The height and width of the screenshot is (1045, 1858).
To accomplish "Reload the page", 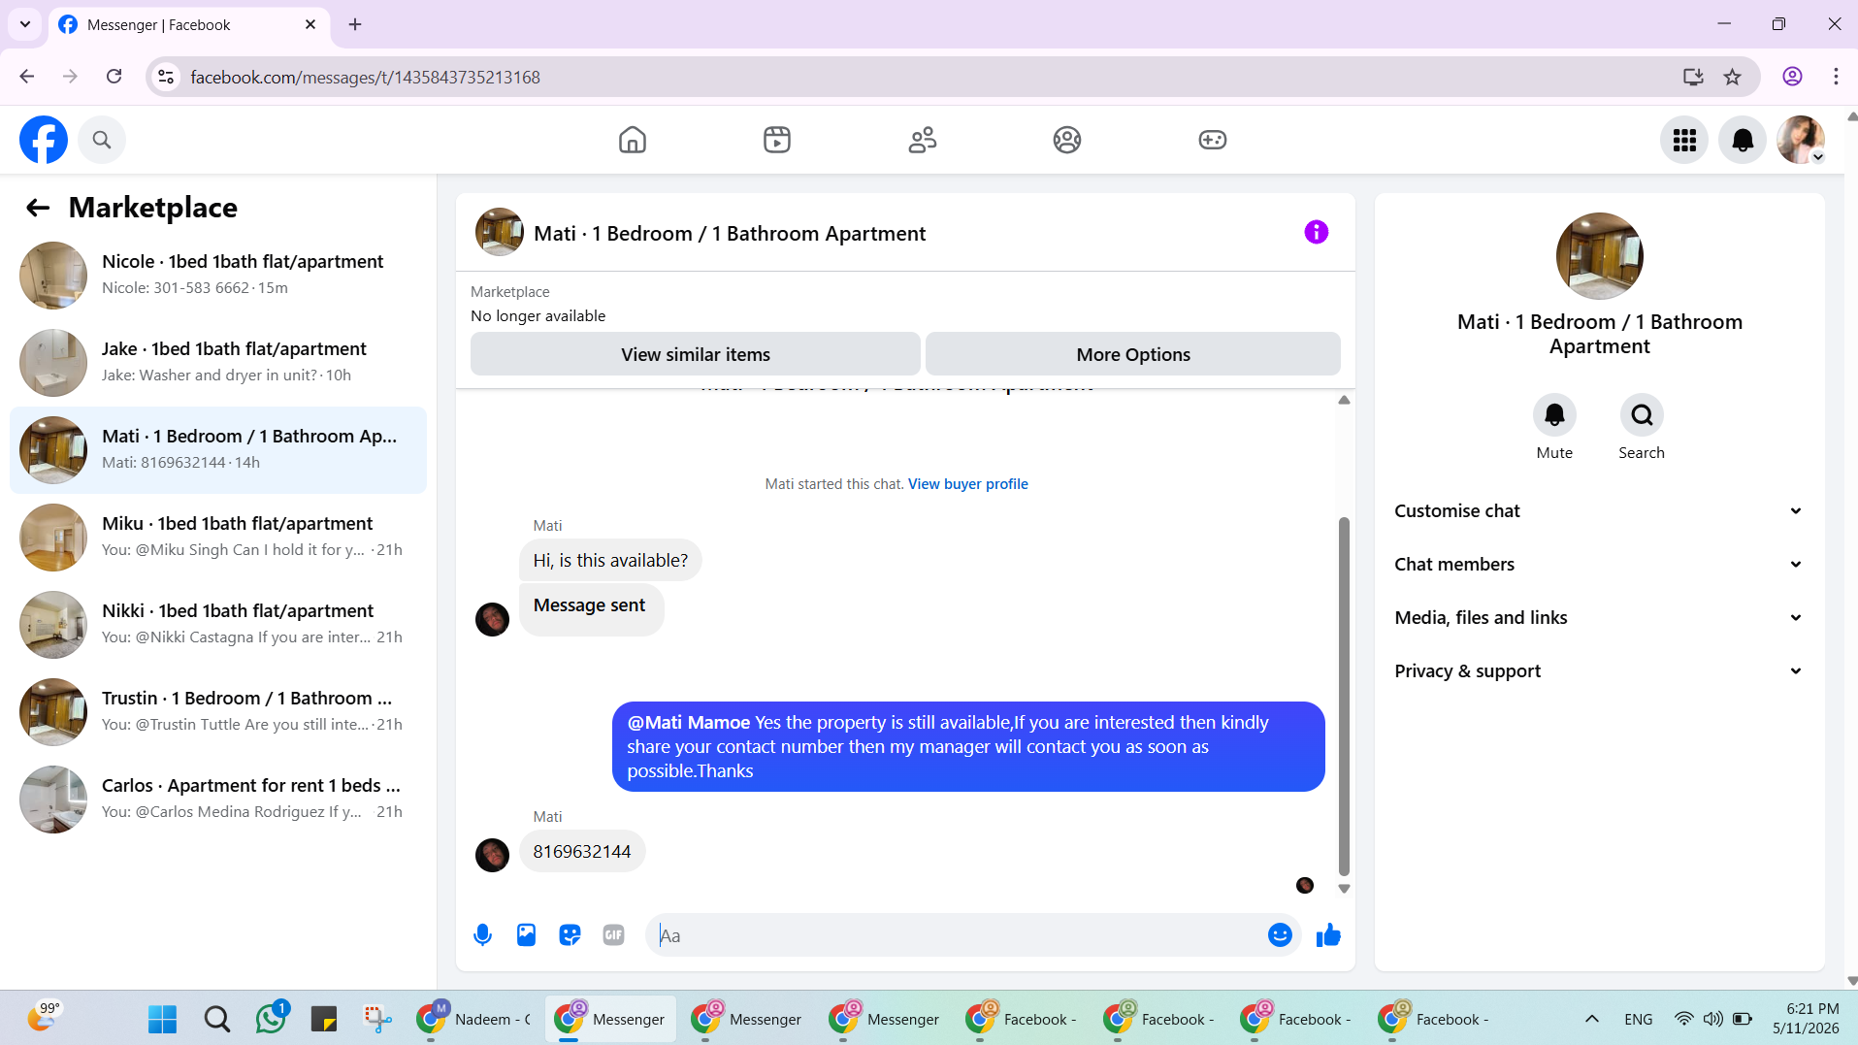I will coord(114,77).
